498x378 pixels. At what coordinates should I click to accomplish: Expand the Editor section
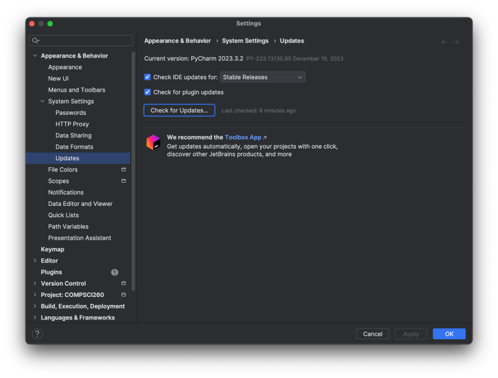(35, 261)
